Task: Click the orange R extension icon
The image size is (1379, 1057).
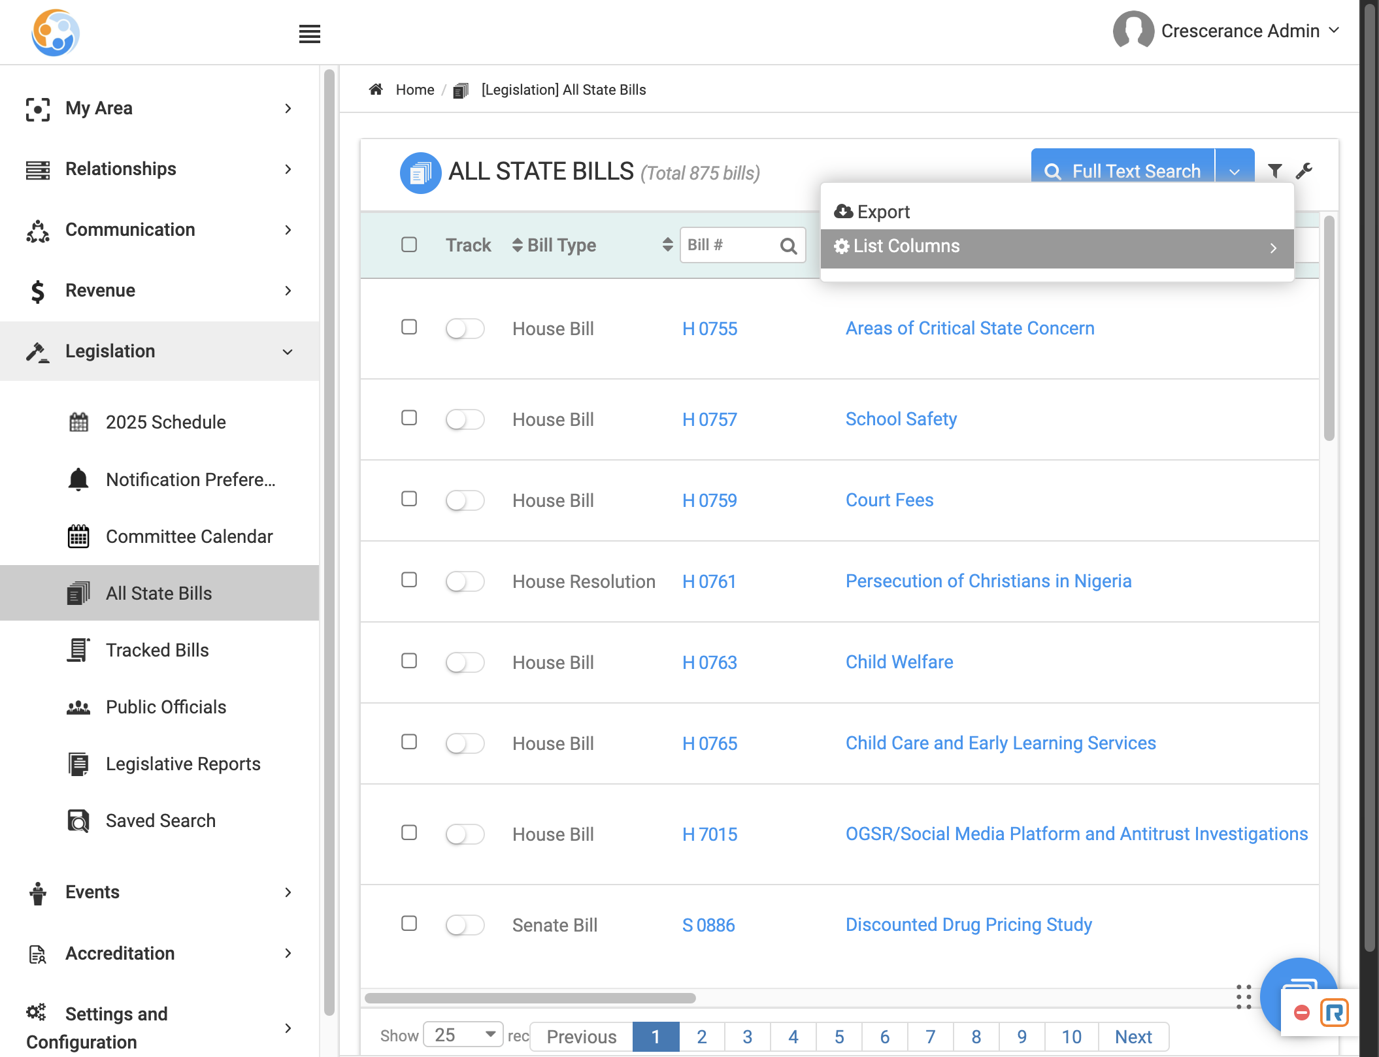Action: click(x=1334, y=1013)
